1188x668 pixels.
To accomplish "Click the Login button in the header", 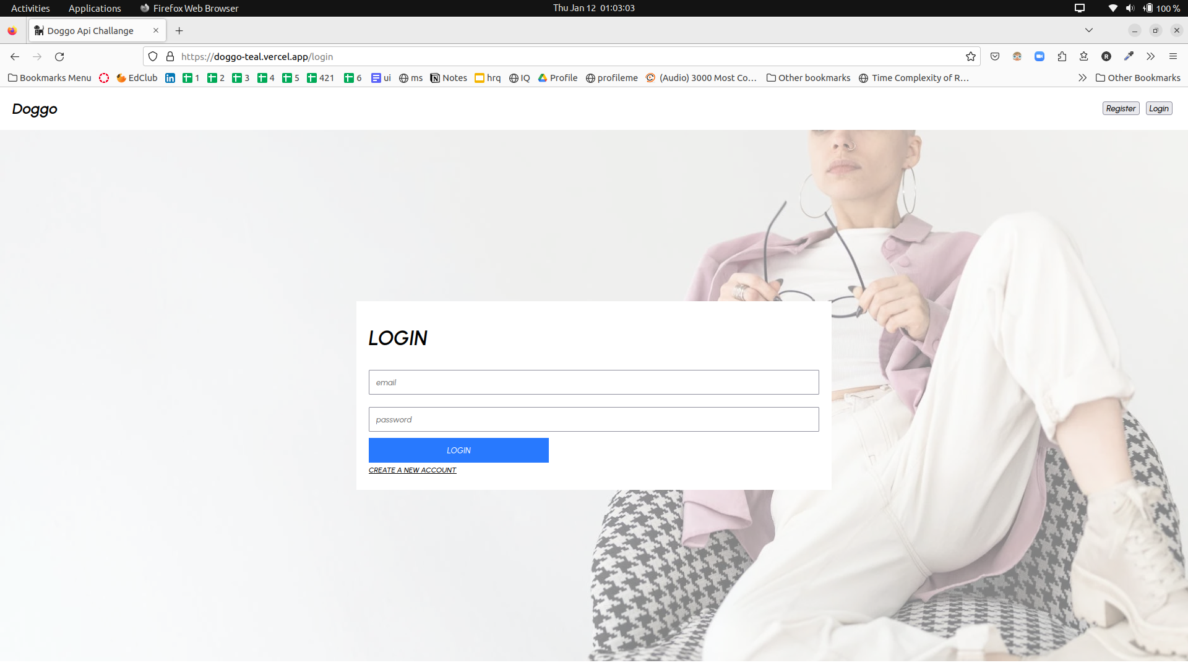I will click(1159, 108).
